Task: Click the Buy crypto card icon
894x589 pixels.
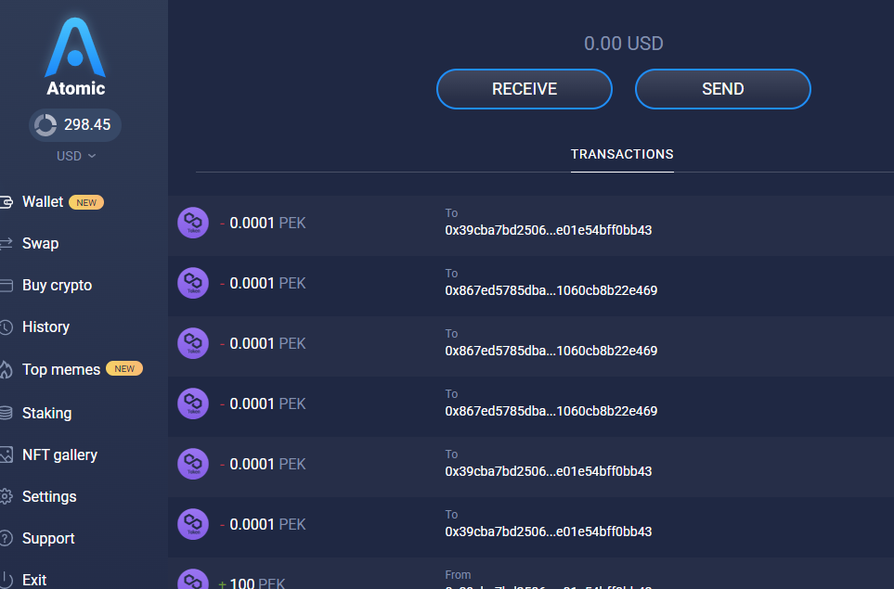Action: coord(6,286)
